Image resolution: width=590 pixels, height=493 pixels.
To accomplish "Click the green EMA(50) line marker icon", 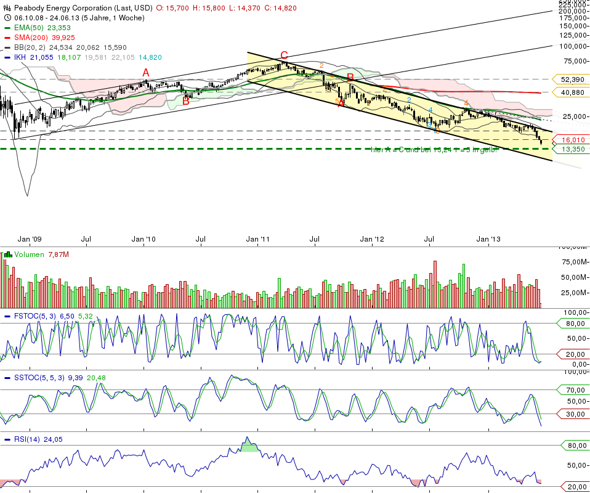I will (x=7, y=28).
